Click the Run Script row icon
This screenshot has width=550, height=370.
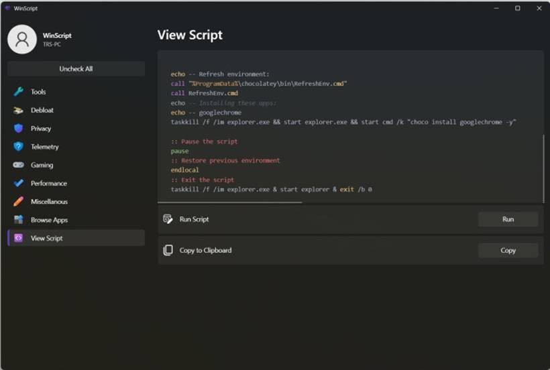tap(168, 219)
